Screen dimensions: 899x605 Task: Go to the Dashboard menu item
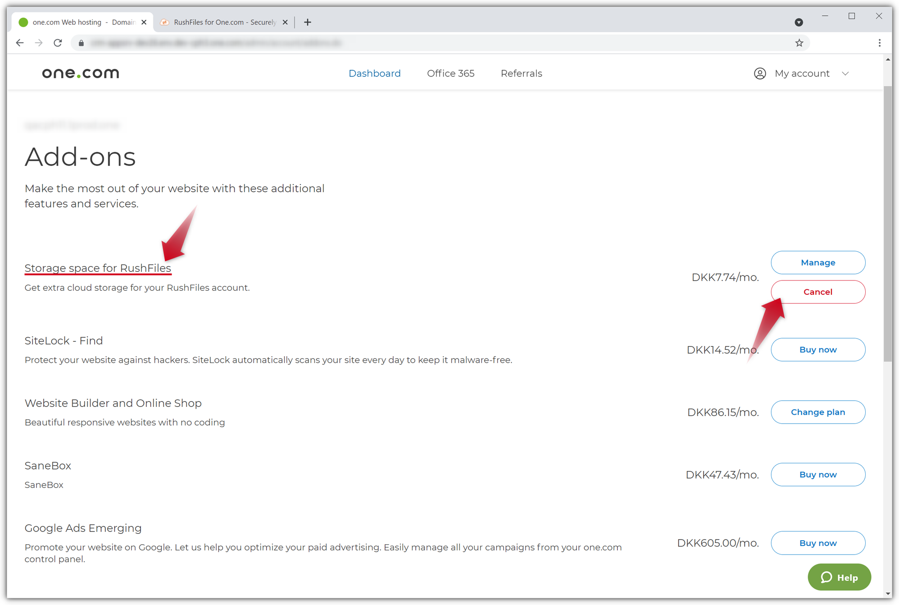[x=374, y=73]
